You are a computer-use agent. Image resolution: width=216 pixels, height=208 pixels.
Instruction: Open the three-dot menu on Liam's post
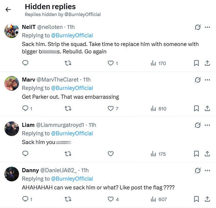(207, 125)
